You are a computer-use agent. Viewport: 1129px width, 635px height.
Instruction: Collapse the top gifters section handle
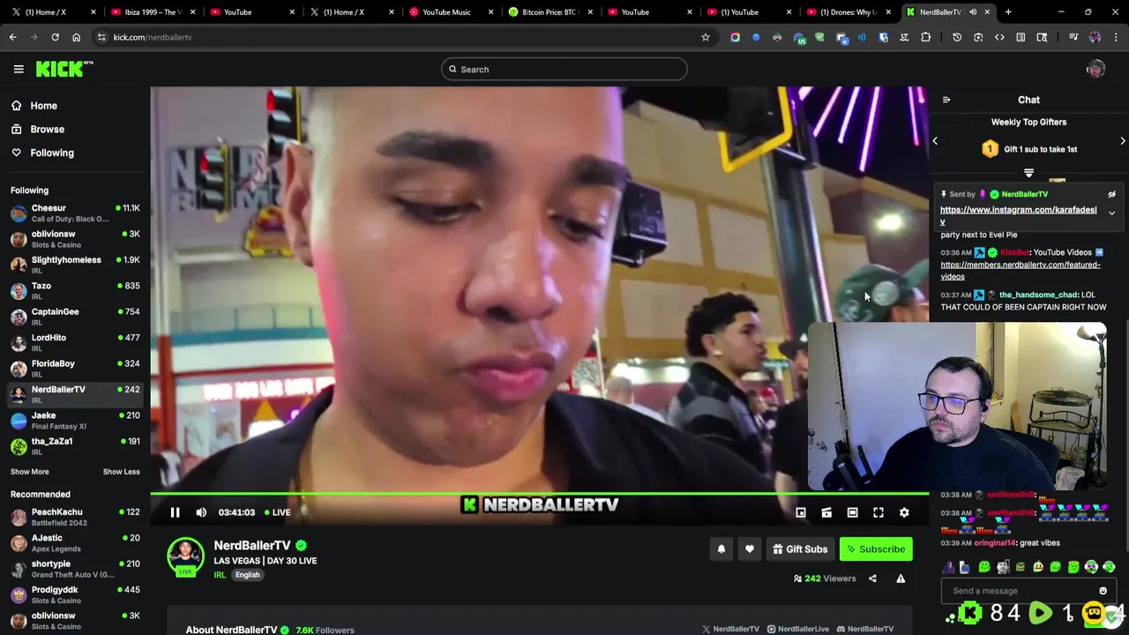pyautogui.click(x=1028, y=173)
